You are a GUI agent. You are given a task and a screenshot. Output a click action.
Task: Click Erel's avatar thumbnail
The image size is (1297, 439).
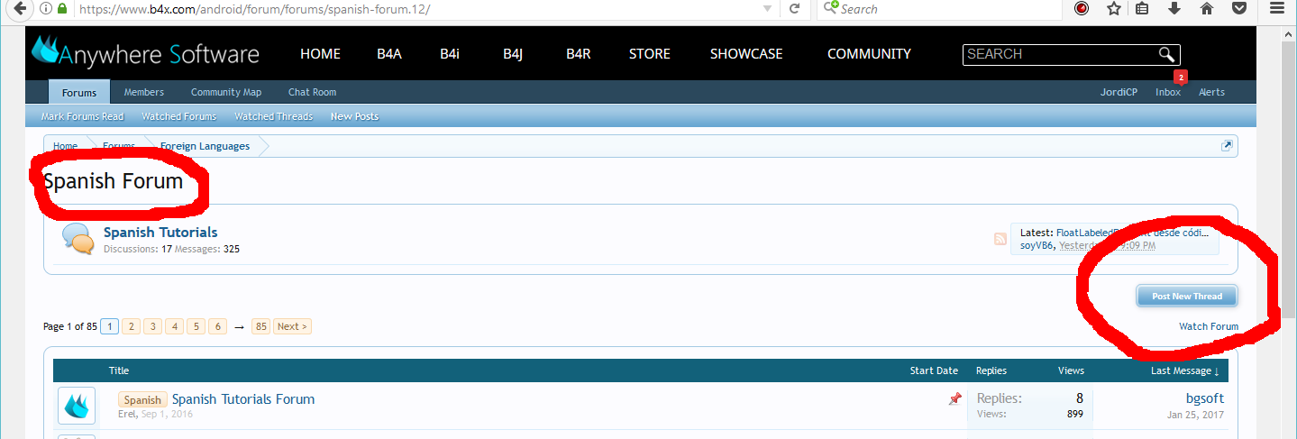(77, 406)
